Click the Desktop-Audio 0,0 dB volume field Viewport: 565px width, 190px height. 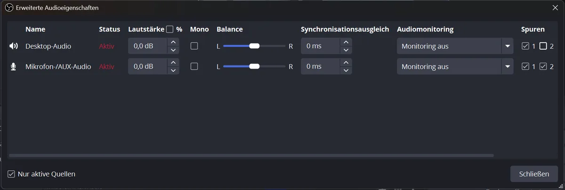pyautogui.click(x=148, y=46)
